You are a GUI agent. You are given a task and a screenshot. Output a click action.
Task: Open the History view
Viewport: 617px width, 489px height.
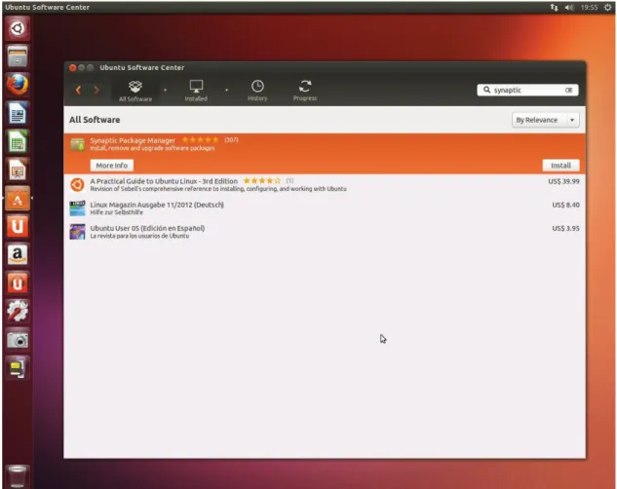pyautogui.click(x=257, y=92)
